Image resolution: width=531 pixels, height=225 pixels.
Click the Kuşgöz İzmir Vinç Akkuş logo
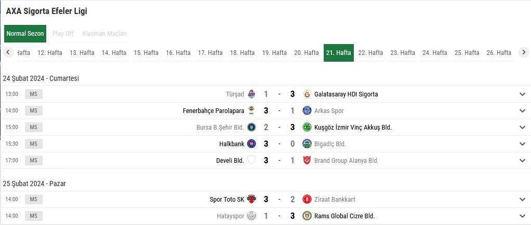pos(307,127)
